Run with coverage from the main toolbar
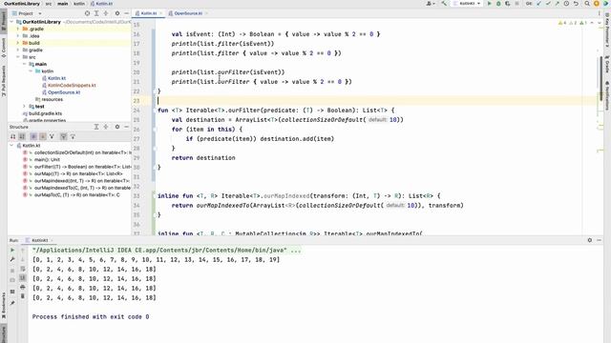Image resolution: width=611 pixels, height=343 pixels. (x=507, y=4)
